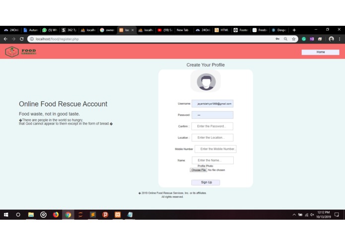
Task: Reload the register.php page
Action: pos(21,39)
